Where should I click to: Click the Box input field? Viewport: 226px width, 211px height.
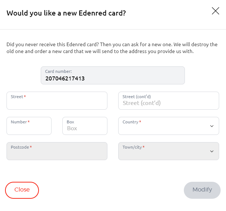click(x=85, y=128)
